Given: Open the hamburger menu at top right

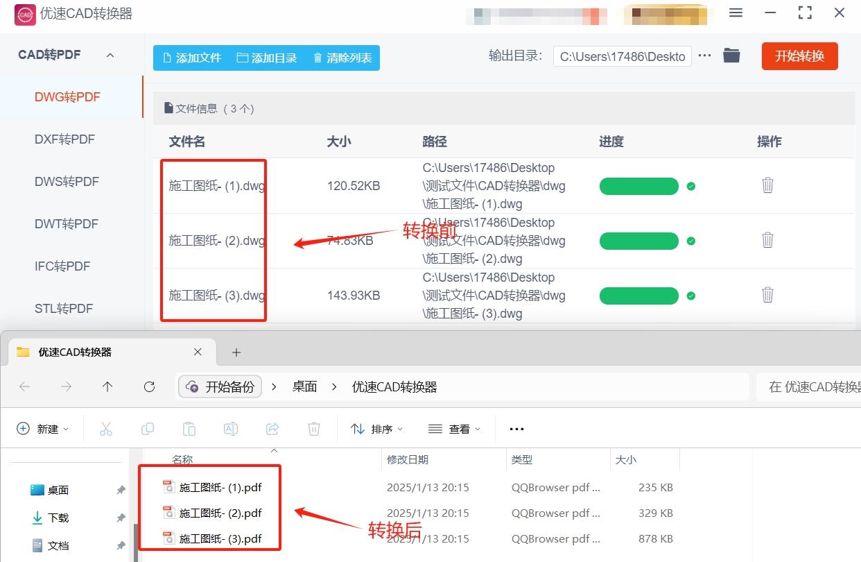Looking at the screenshot, I should click(736, 13).
